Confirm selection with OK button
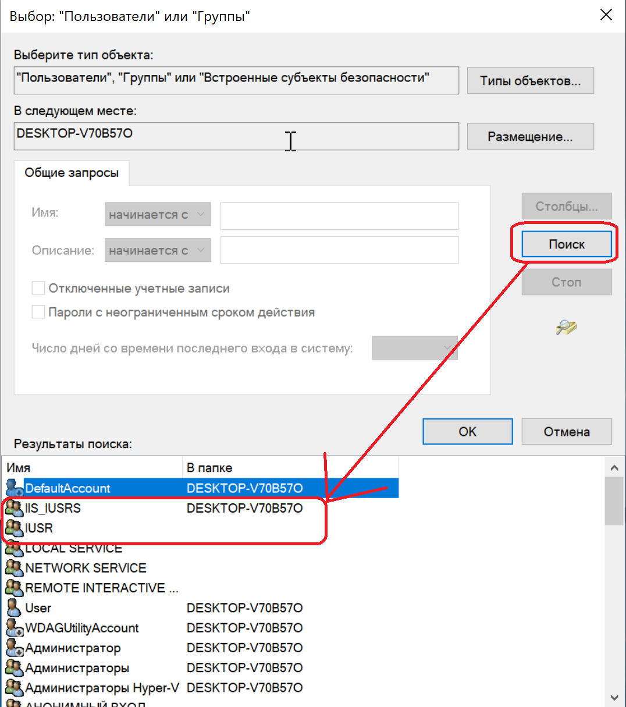 (468, 432)
